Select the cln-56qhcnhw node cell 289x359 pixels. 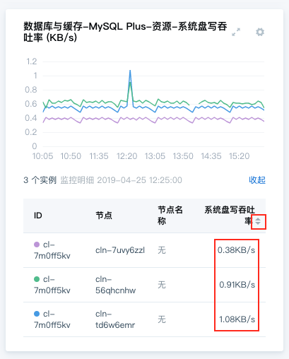(x=115, y=285)
